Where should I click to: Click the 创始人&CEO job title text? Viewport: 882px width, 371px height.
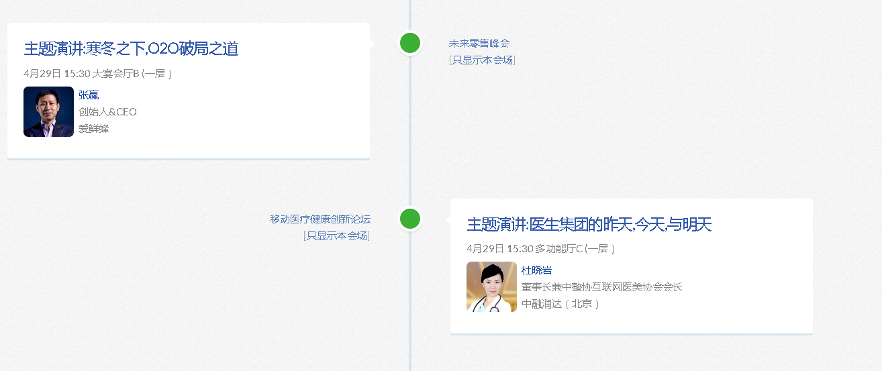[x=107, y=112]
